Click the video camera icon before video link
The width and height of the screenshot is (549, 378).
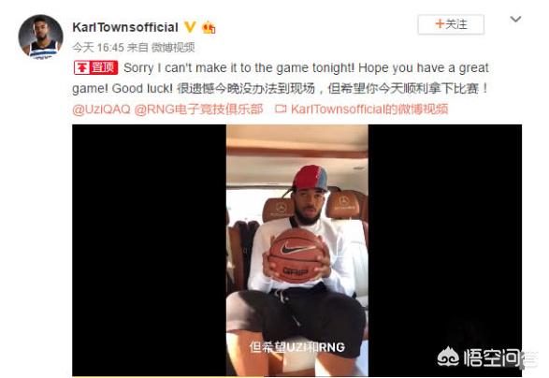281,109
